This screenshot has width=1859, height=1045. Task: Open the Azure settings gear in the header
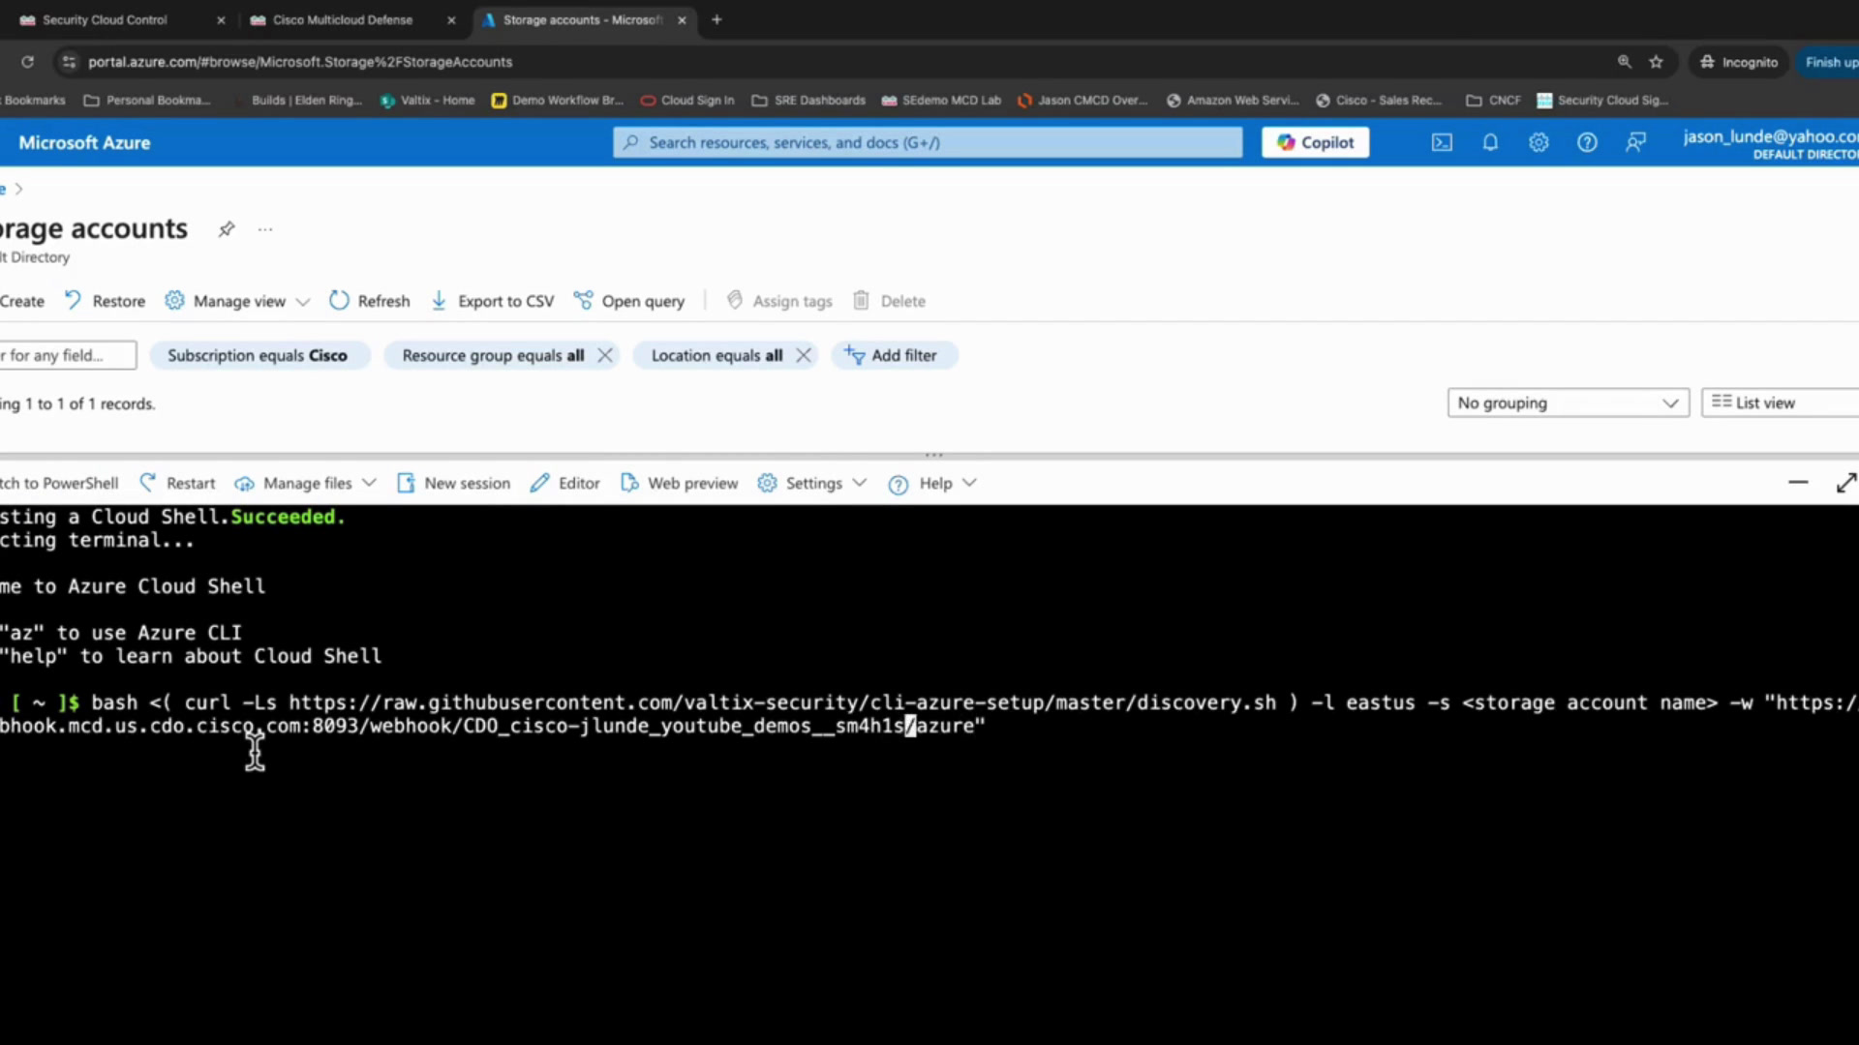(1539, 142)
